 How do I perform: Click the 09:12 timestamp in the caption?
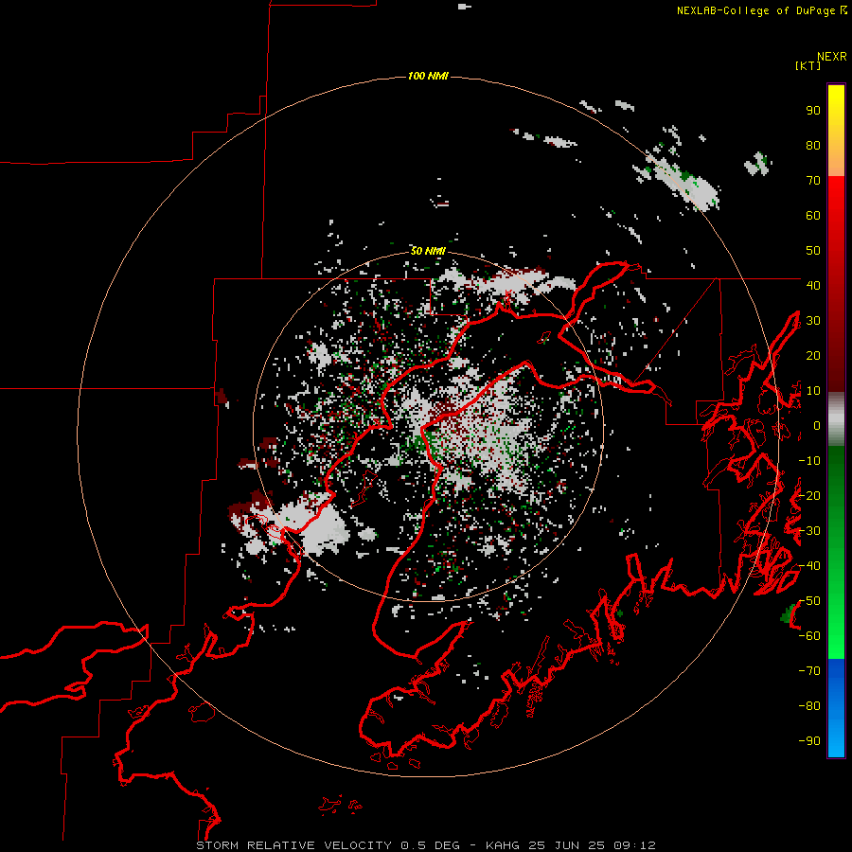tap(634, 845)
